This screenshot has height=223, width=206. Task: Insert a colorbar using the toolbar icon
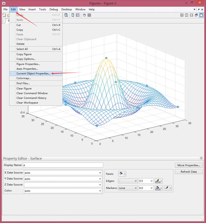pyautogui.click(x=73, y=15)
